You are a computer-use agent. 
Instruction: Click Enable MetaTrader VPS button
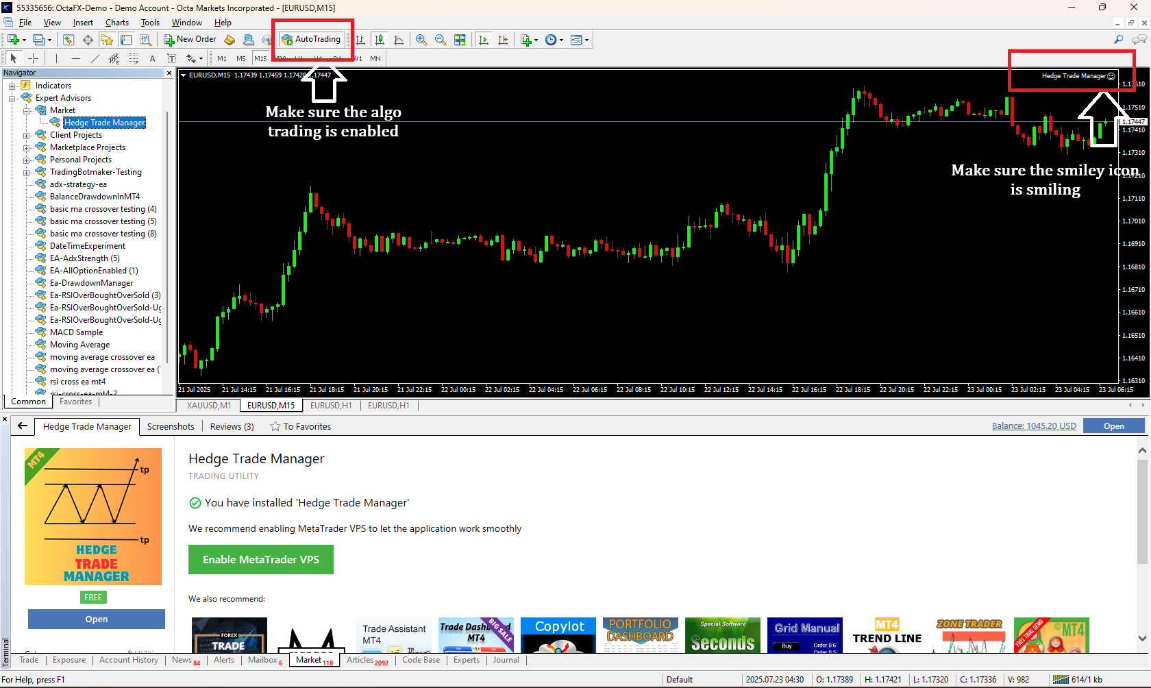(261, 559)
